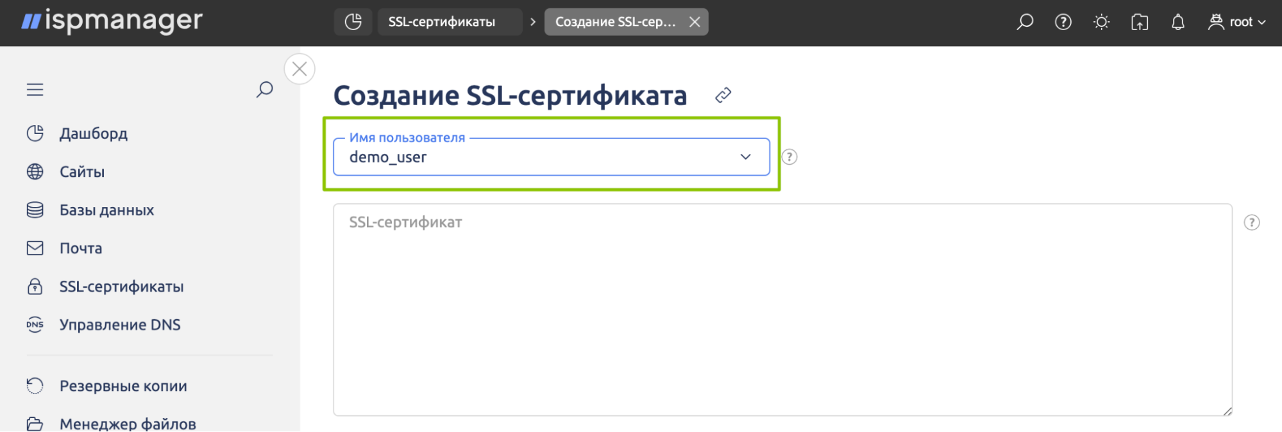The width and height of the screenshot is (1282, 432).
Task: Go to Базы данных in sidebar
Action: click(x=106, y=210)
